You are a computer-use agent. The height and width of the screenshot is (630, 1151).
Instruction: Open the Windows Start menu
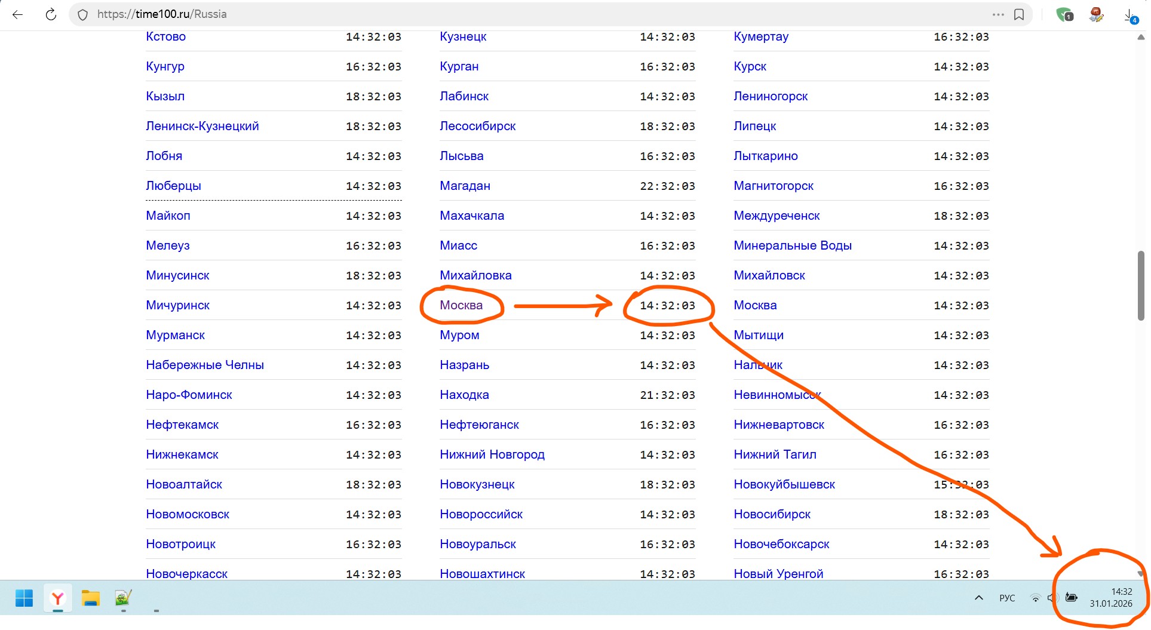pos(24,598)
